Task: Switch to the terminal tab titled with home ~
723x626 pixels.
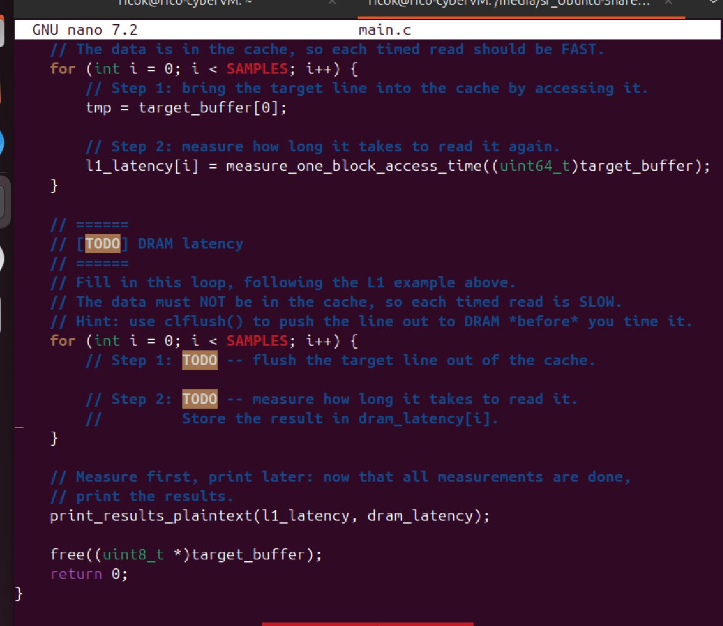Action: 185,3
